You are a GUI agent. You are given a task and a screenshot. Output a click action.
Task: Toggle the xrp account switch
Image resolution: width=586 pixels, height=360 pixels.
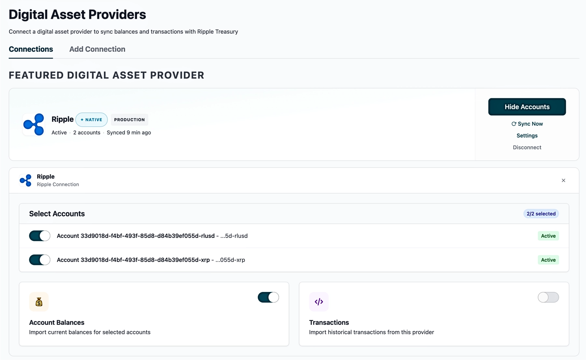point(40,260)
